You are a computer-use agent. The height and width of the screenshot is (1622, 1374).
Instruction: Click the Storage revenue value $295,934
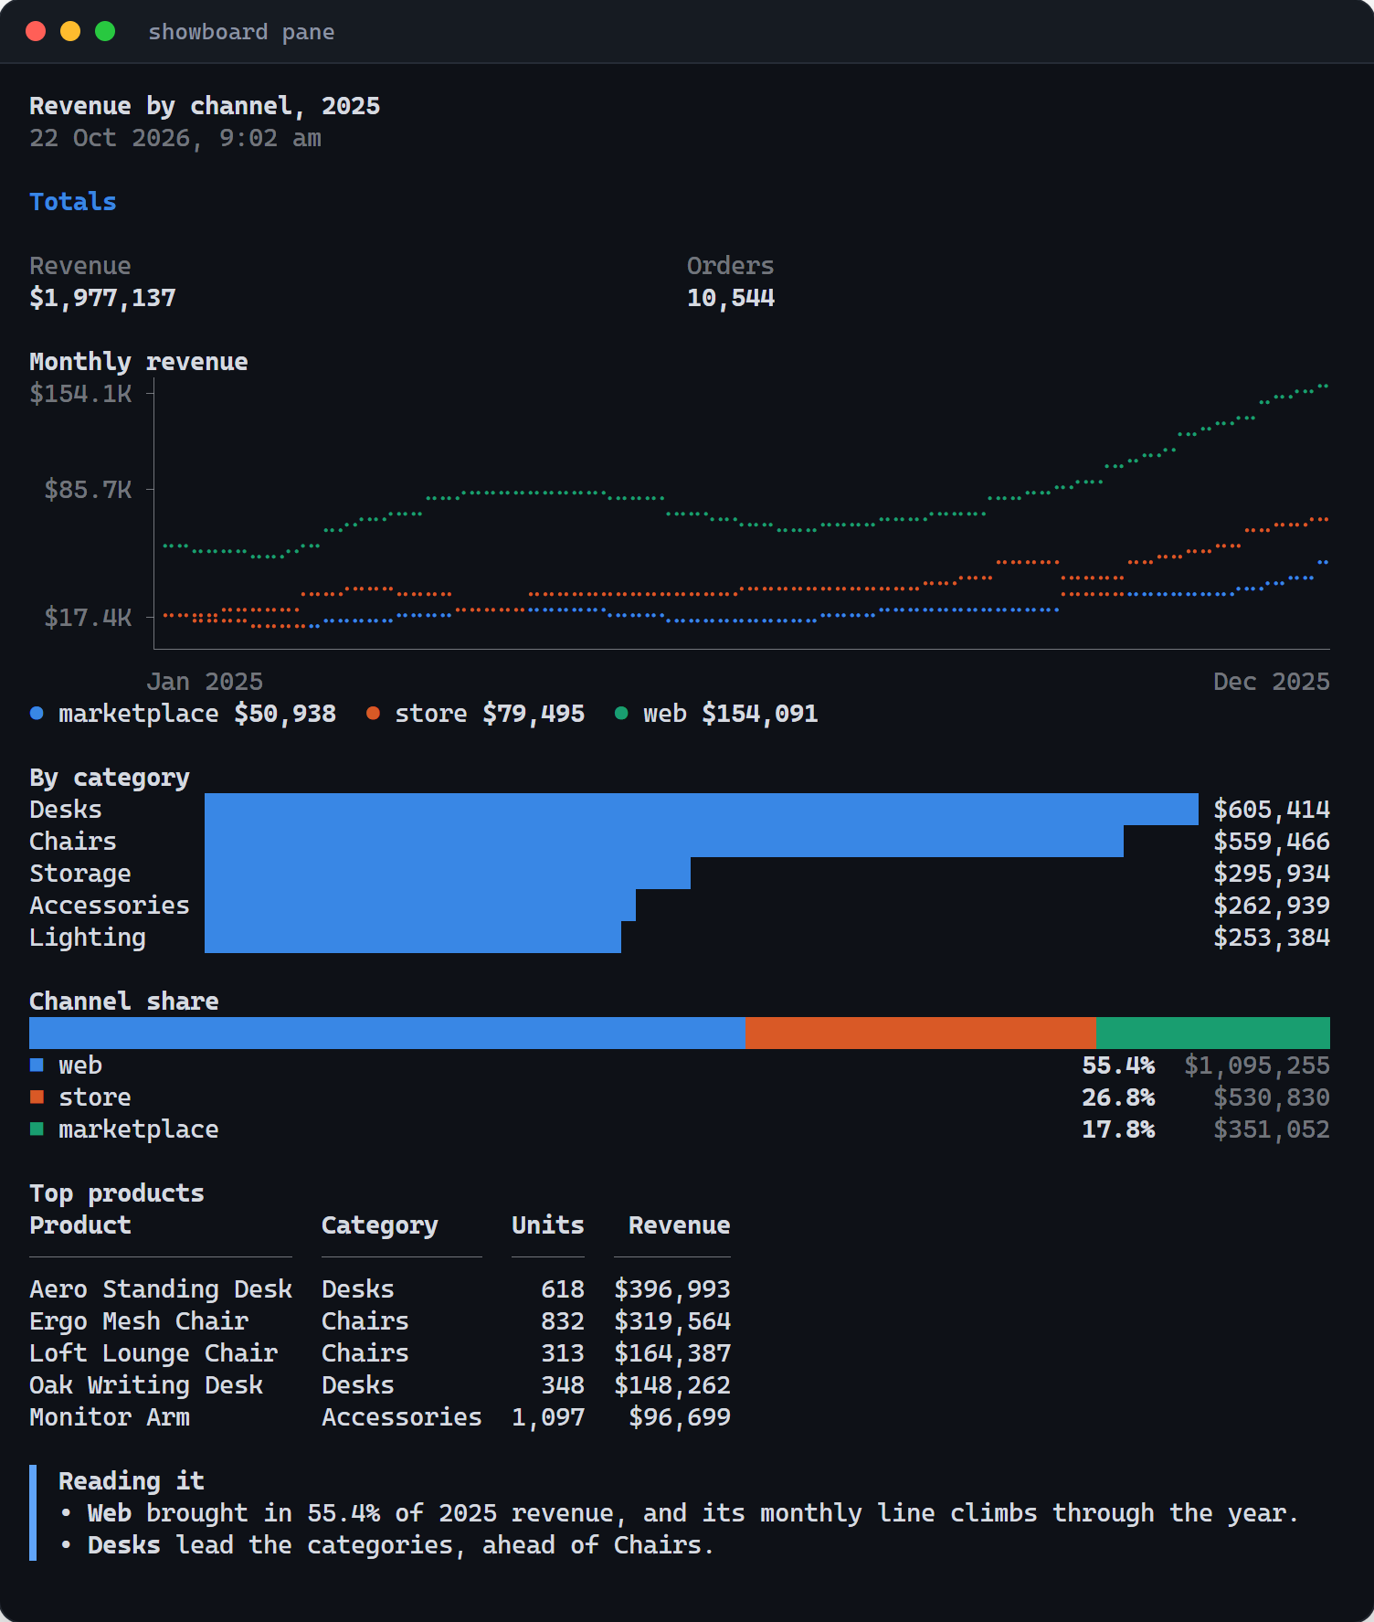point(1272,874)
